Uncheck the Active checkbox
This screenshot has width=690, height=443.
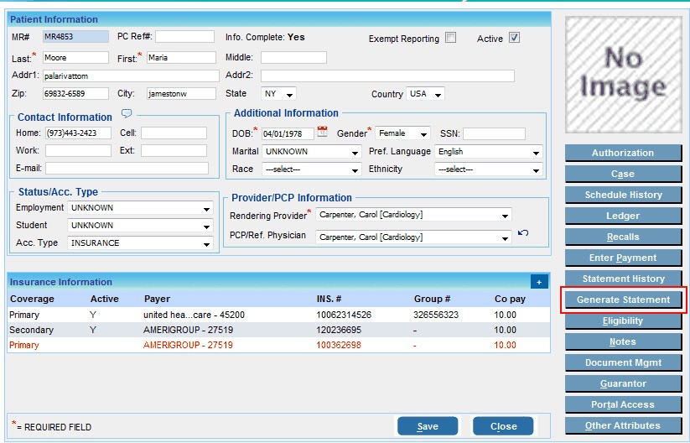[514, 38]
